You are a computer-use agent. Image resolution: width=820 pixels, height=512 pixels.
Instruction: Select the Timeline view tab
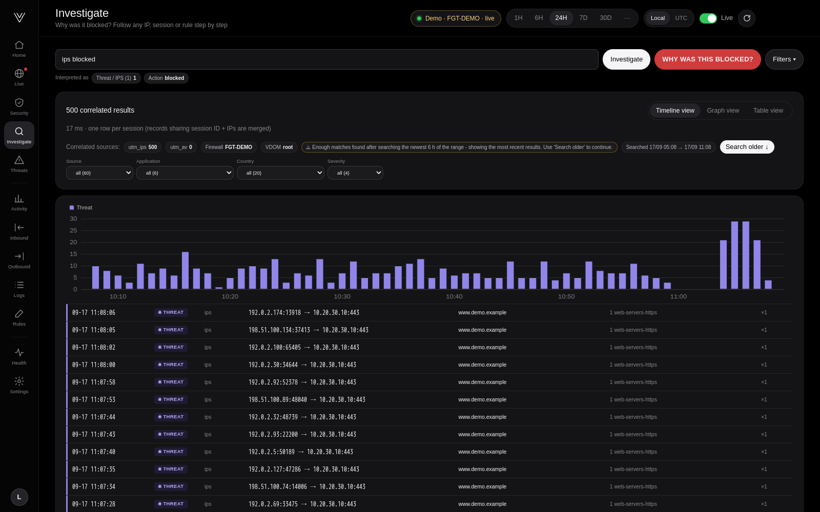coord(675,111)
